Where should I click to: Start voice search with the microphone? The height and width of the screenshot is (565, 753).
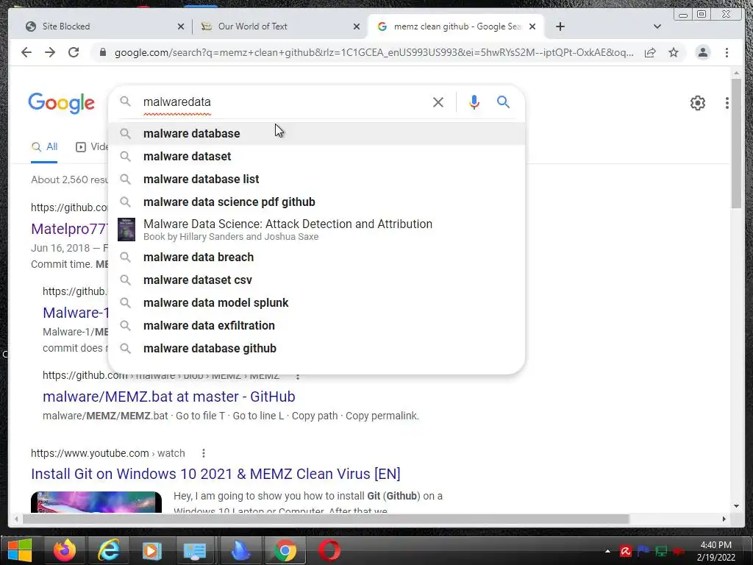474,102
